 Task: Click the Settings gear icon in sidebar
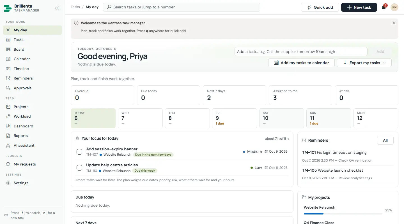tap(8, 183)
